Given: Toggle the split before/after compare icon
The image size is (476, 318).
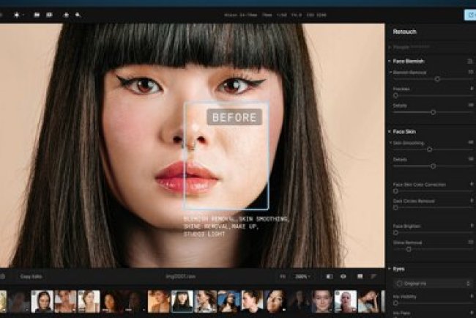Looking at the screenshot, I should (x=330, y=276).
